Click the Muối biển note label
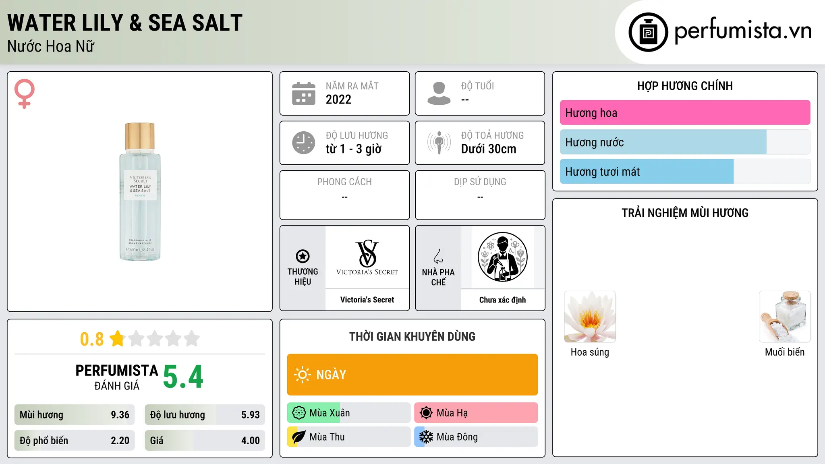The height and width of the screenshot is (464, 825). (785, 352)
